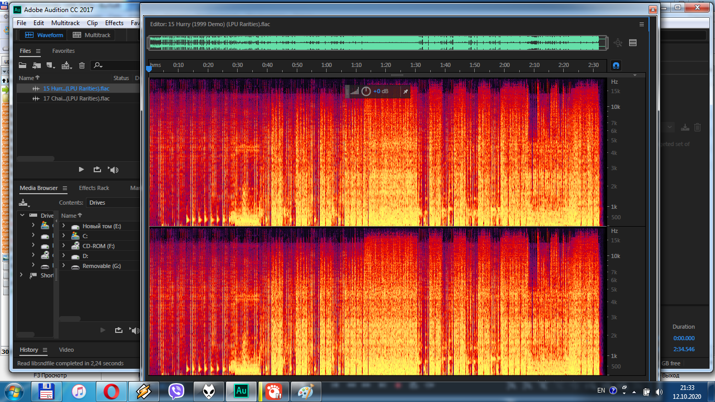Open the Effects menu

[x=114, y=23]
